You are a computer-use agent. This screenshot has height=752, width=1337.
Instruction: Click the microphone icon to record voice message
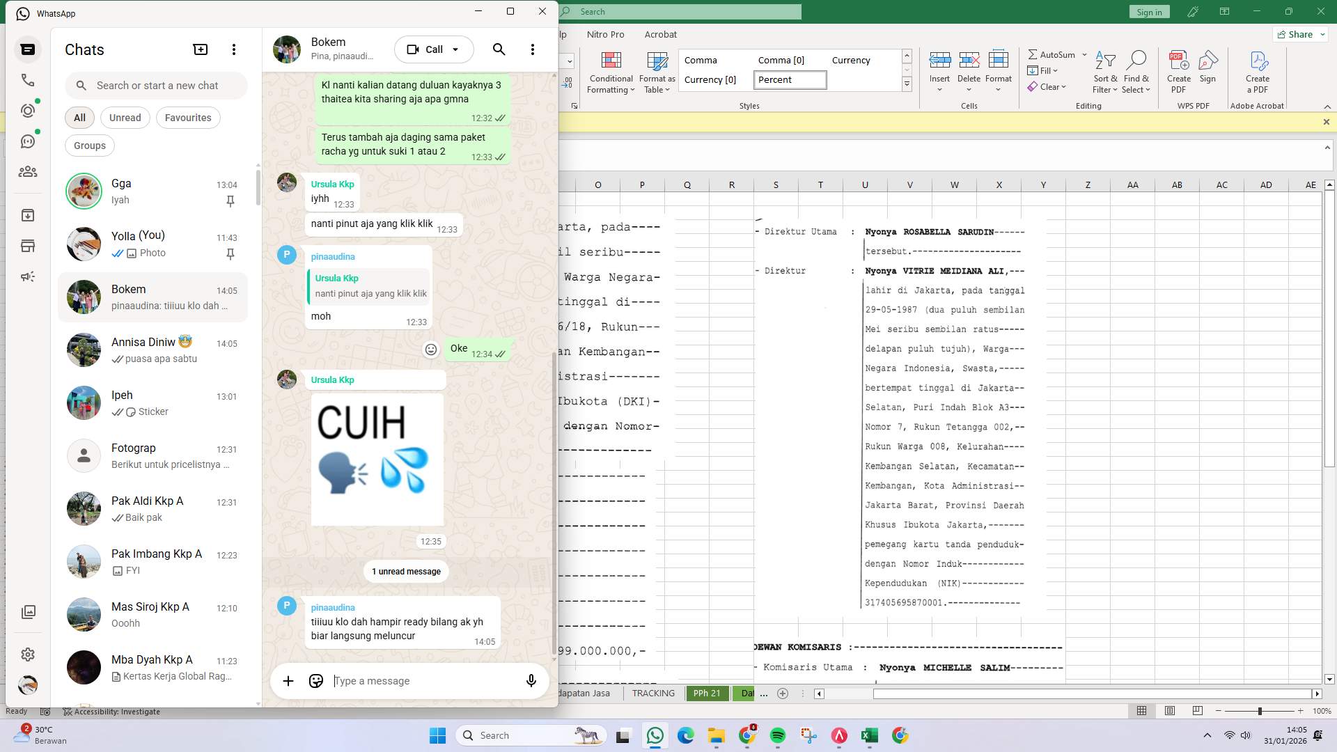click(531, 681)
